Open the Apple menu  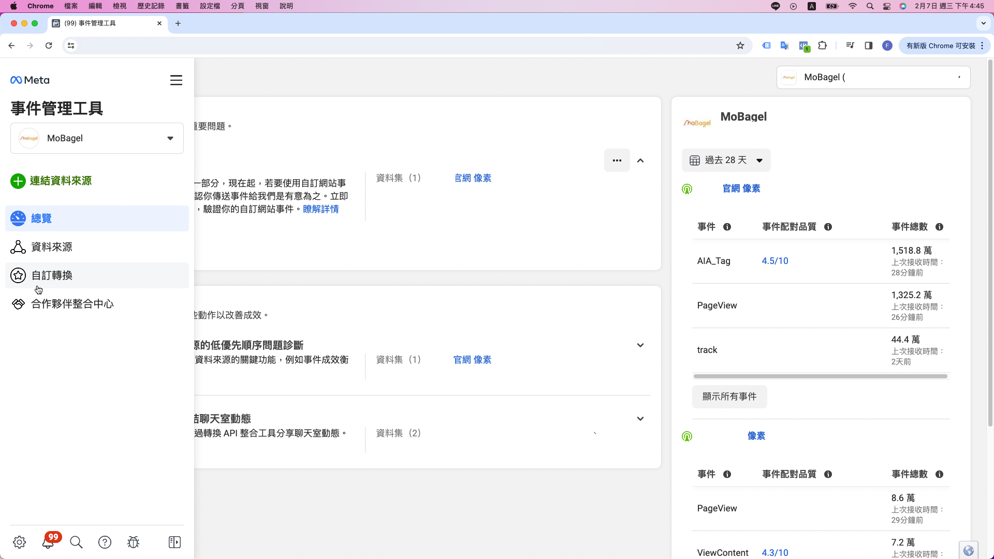[x=13, y=6]
